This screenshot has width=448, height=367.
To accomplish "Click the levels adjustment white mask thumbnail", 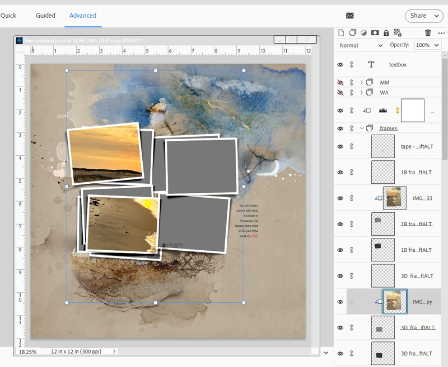I will click(x=413, y=111).
